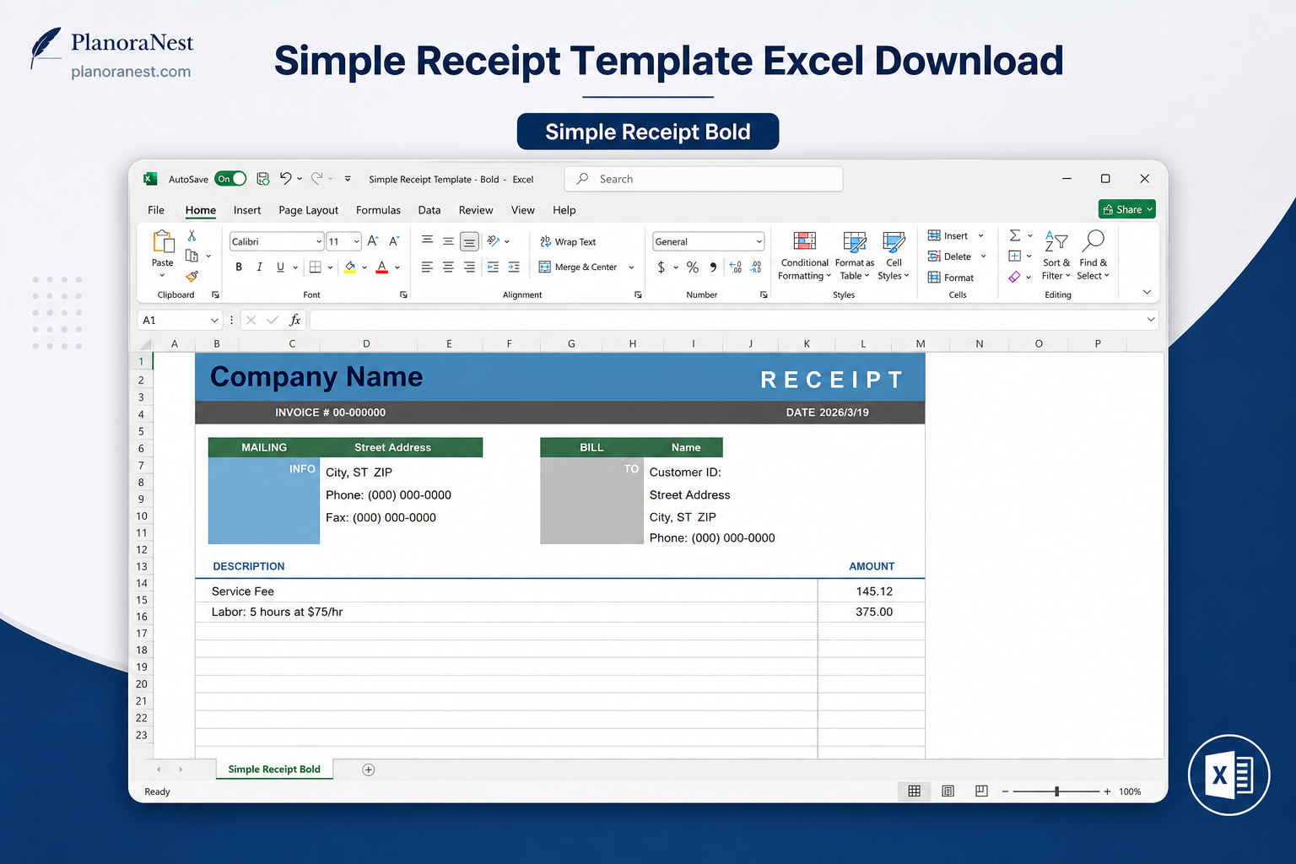
Task: Click the Decrease Indent icon
Action: [493, 267]
